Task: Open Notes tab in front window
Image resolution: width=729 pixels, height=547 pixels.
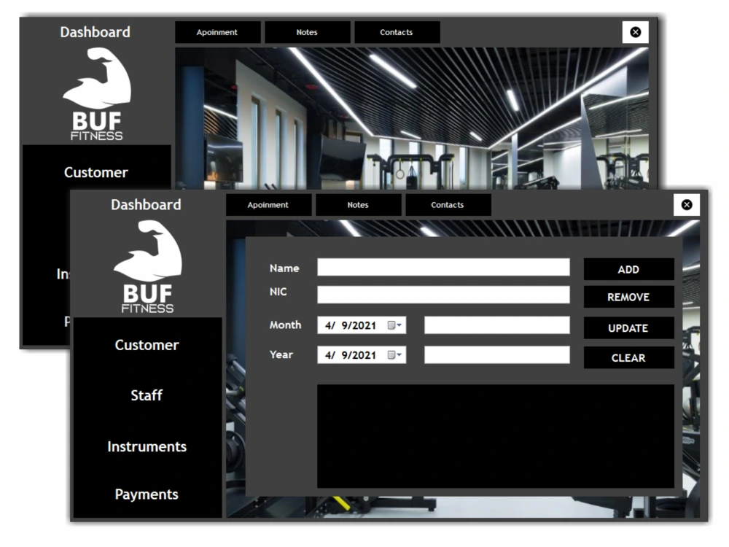Action: click(x=358, y=205)
